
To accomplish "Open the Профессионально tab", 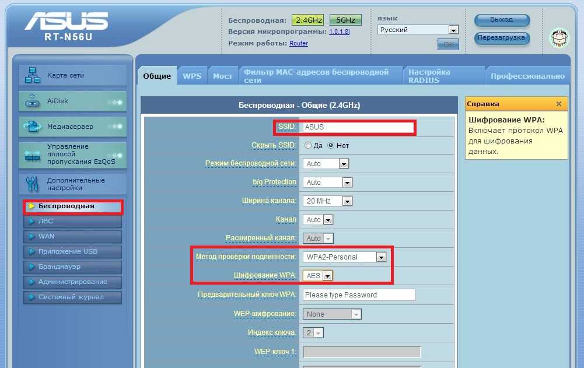I will coord(527,76).
